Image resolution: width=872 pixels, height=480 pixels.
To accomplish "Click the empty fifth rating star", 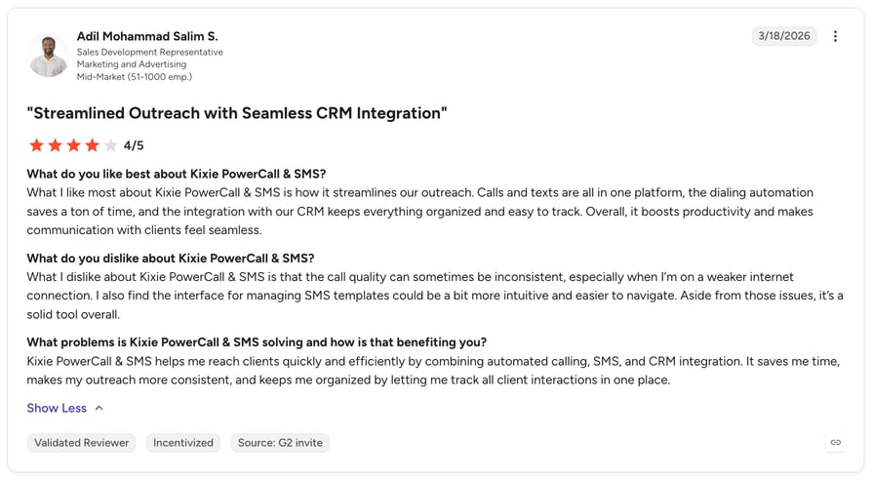I will point(110,145).
